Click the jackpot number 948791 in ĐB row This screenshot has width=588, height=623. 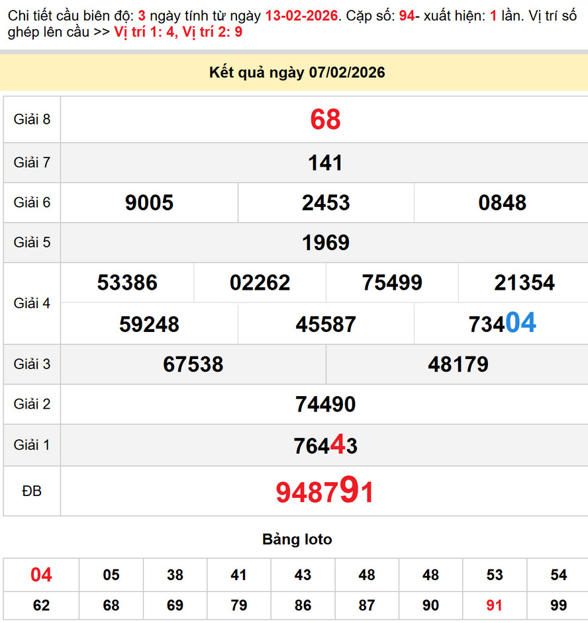[x=325, y=491]
